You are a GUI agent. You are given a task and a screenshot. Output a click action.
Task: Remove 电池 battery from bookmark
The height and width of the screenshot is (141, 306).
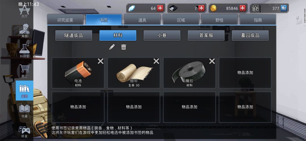pyautogui.click(x=101, y=61)
